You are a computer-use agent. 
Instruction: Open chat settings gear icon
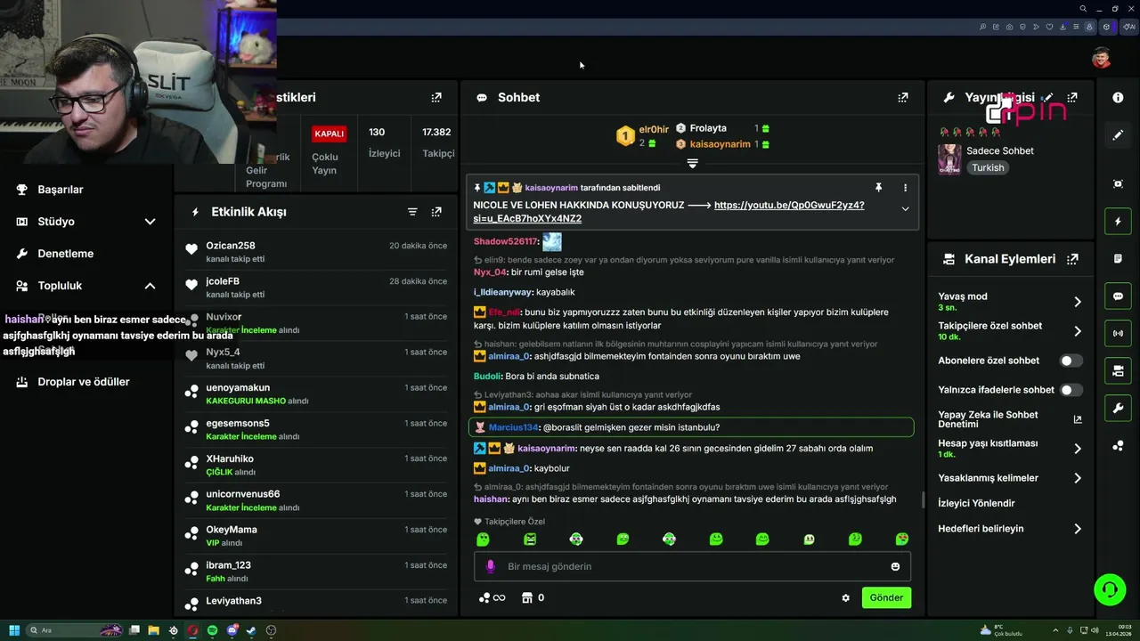click(845, 598)
